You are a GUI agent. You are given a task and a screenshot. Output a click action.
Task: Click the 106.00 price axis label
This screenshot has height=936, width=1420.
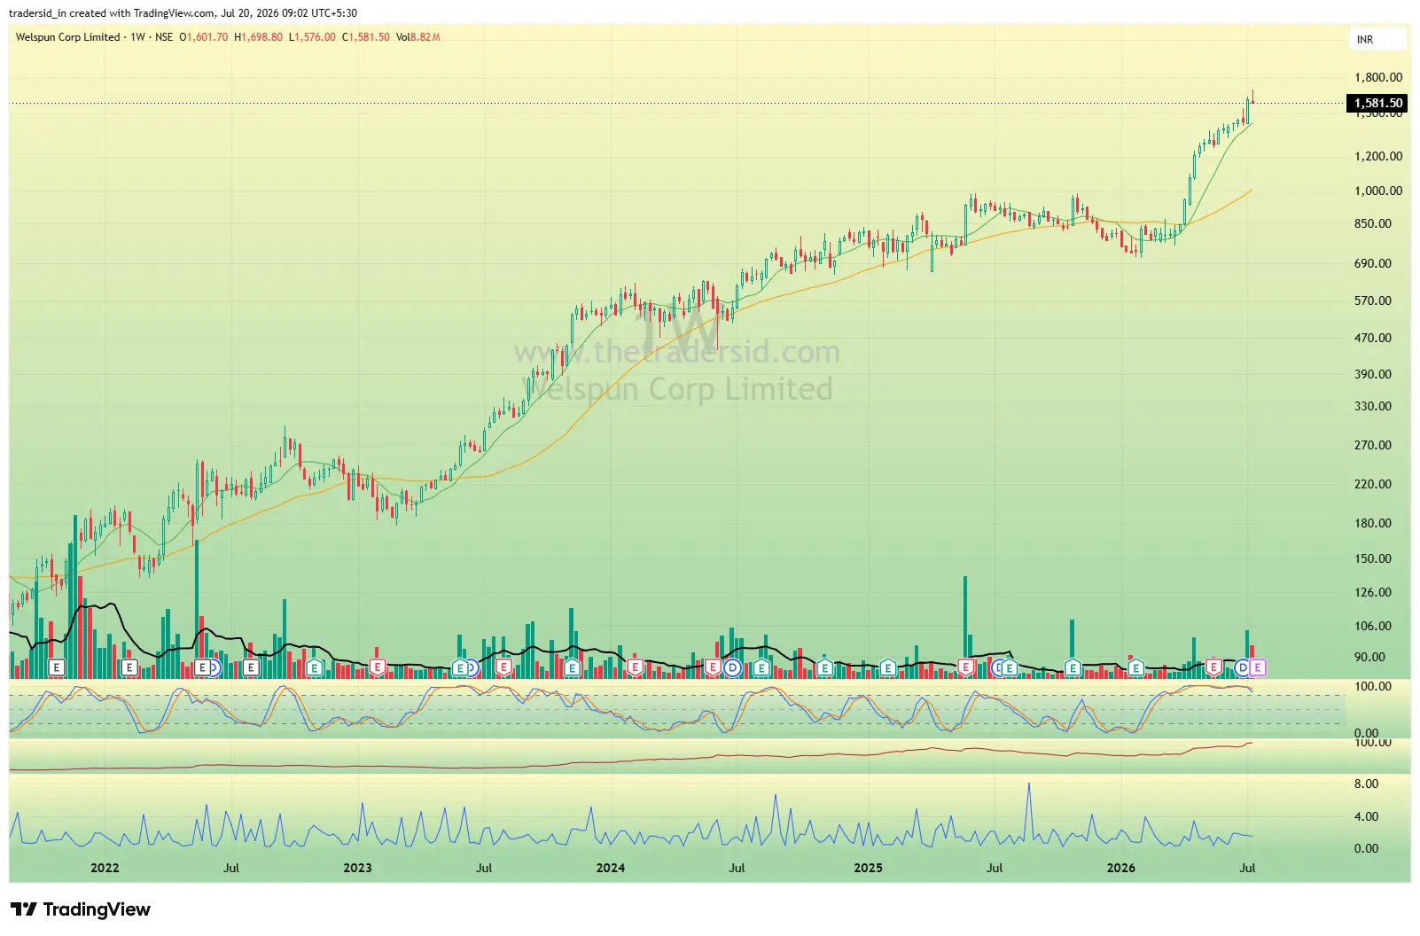click(1373, 626)
